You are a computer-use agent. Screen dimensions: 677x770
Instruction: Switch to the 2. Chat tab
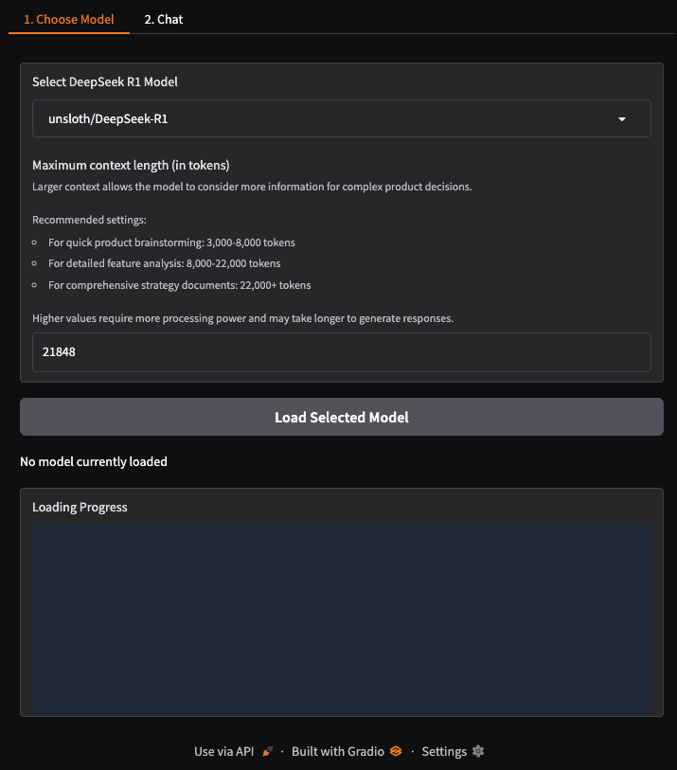[x=164, y=19]
